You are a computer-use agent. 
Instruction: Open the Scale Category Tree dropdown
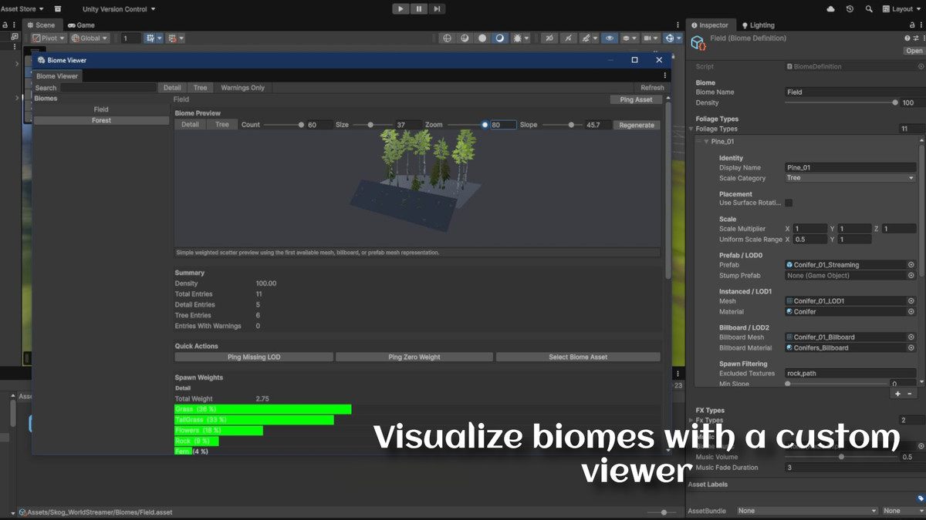pos(850,178)
